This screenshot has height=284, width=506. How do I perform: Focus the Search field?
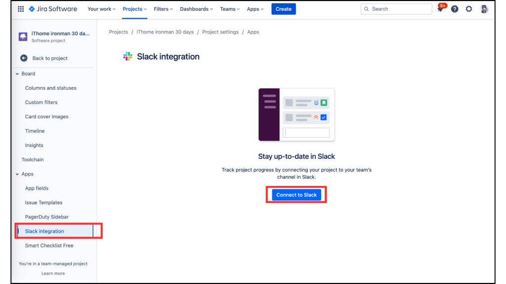[396, 9]
